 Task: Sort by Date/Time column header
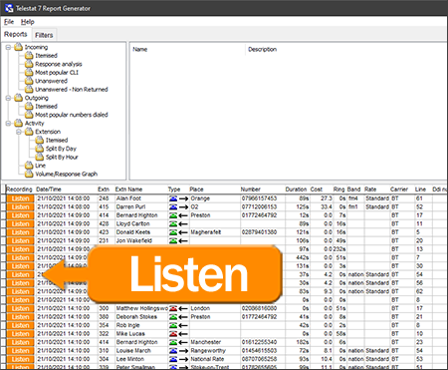click(66, 189)
